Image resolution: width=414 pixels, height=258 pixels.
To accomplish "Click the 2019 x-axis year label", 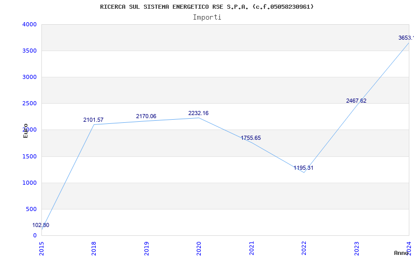I will click(x=146, y=248).
